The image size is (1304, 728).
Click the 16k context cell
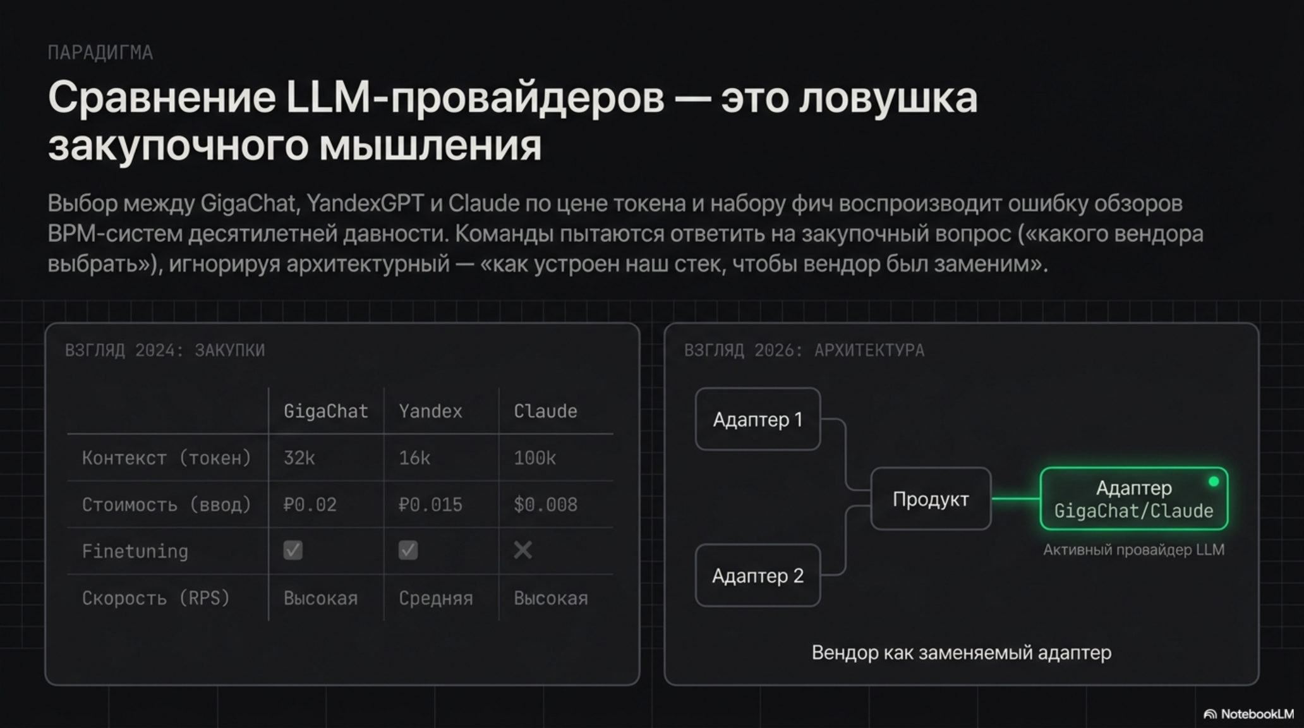click(414, 458)
